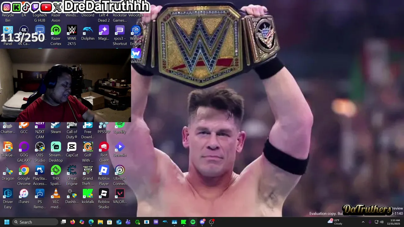
Task: Open the kicktalk desktop icon
Action: 88,194
